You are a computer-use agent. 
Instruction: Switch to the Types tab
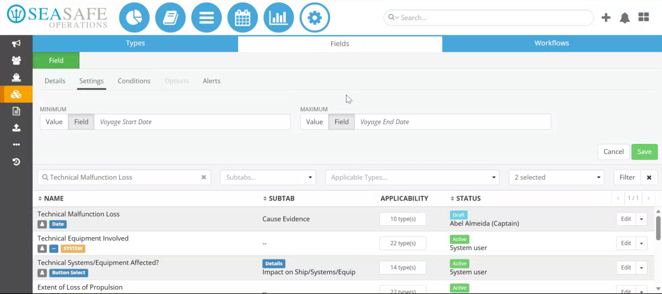click(x=135, y=43)
